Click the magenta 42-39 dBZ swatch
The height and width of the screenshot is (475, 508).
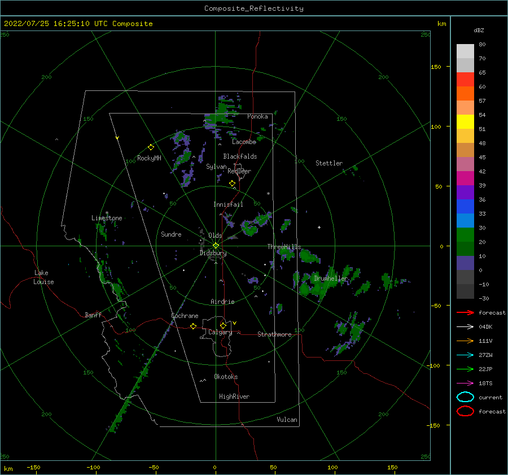point(465,178)
